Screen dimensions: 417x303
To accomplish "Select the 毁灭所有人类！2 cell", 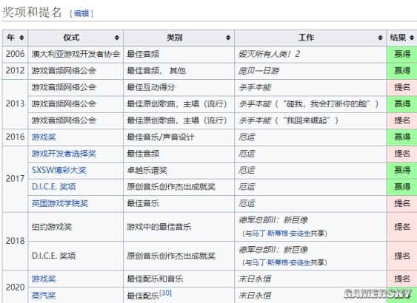I will [310, 54].
